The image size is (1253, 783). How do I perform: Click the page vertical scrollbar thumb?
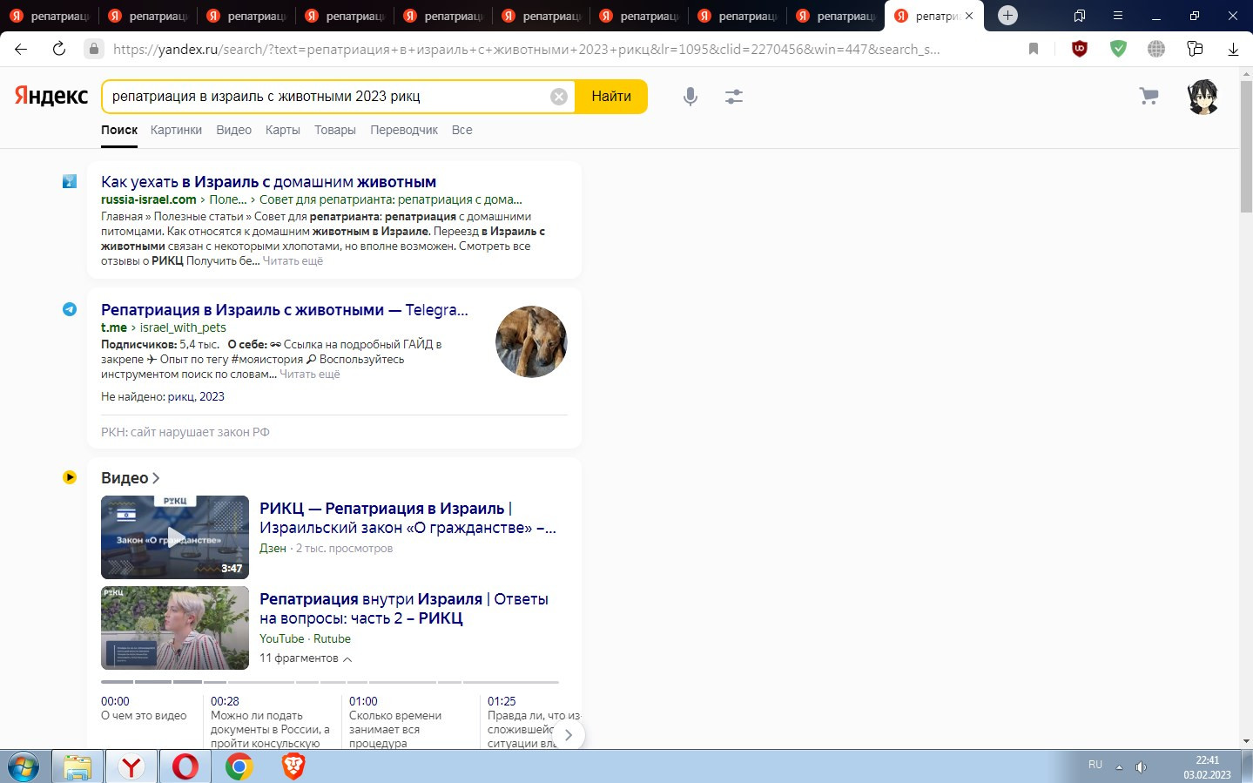pyautogui.click(x=1246, y=146)
